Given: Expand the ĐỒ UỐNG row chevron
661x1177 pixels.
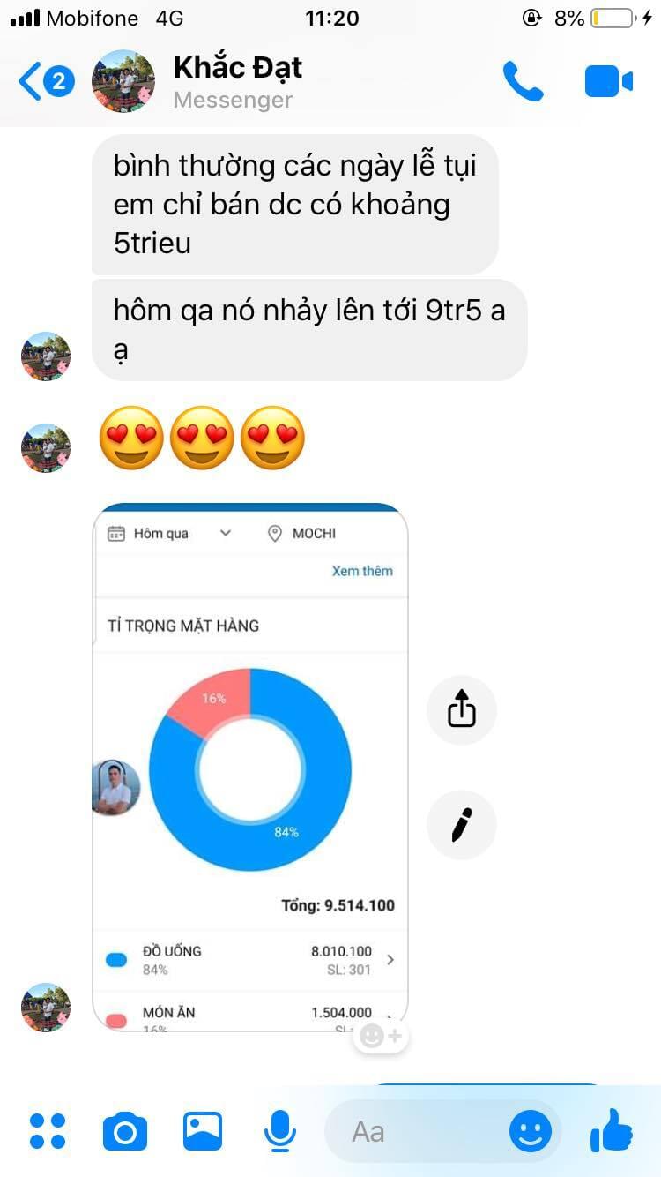Looking at the screenshot, I should [x=390, y=959].
